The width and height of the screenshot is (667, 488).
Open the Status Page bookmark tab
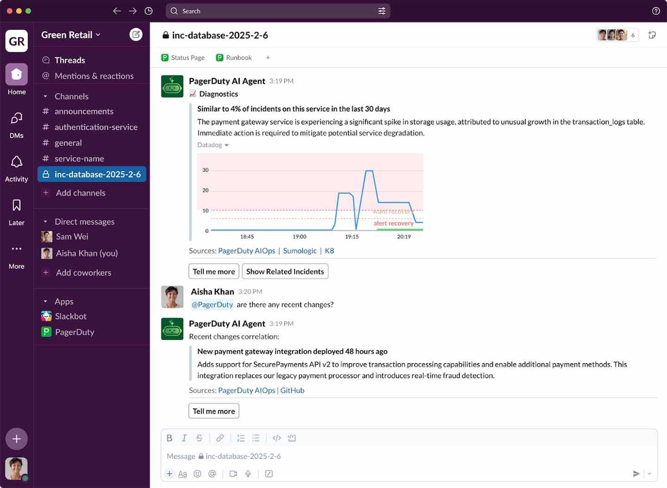pos(182,57)
